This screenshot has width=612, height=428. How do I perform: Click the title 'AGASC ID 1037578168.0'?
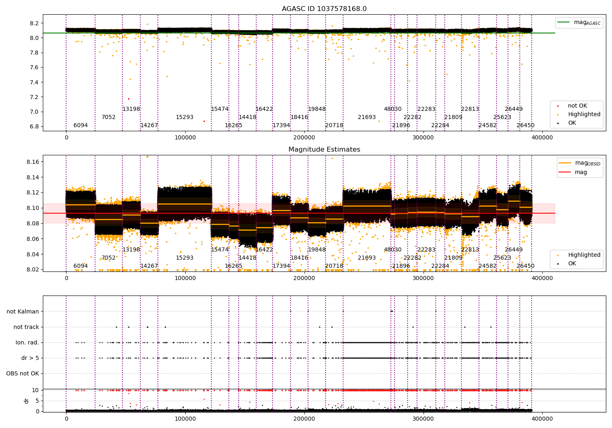[324, 9]
